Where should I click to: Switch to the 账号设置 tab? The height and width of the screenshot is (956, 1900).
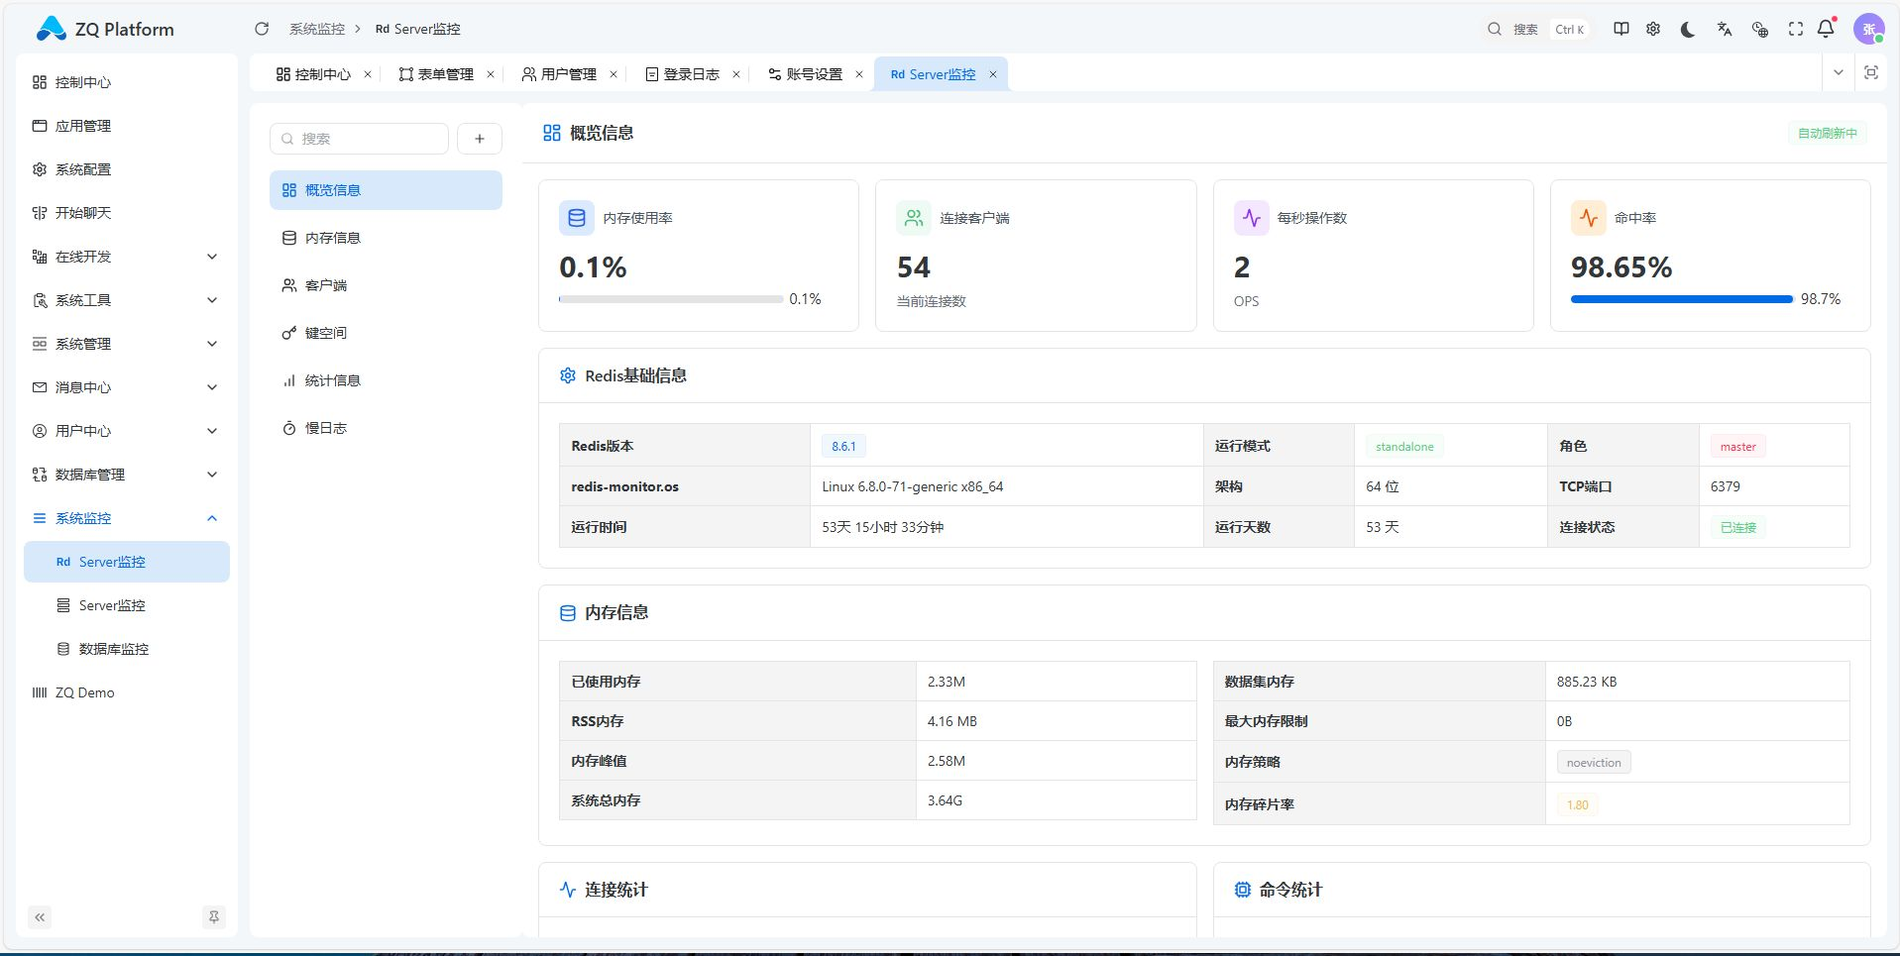pyautogui.click(x=805, y=74)
